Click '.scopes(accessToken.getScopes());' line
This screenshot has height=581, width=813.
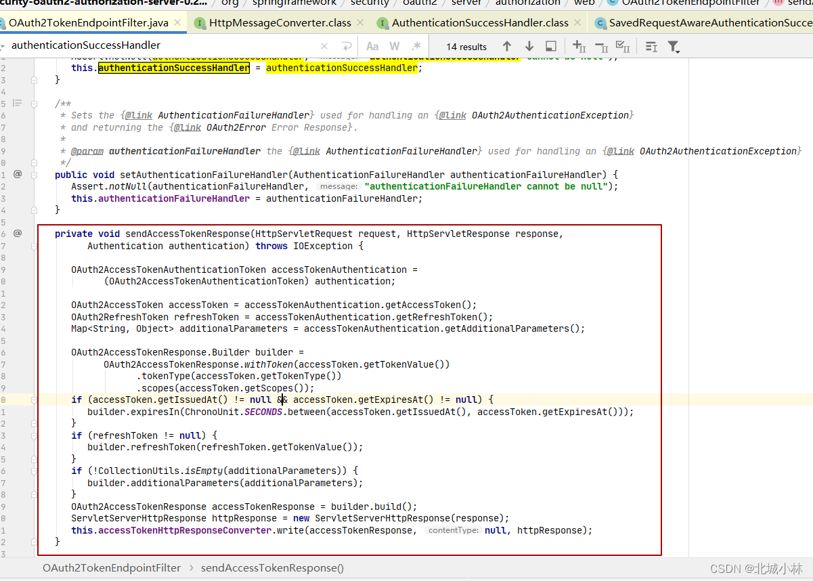click(x=225, y=388)
